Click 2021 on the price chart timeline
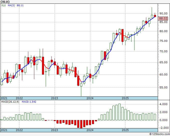This screenshot has height=136, width=170. [x=4, y=98]
